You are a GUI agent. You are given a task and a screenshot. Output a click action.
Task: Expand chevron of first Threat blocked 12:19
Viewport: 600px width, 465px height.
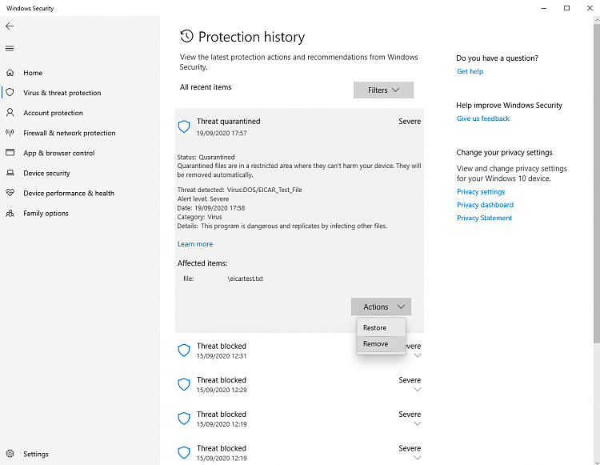pos(418,423)
